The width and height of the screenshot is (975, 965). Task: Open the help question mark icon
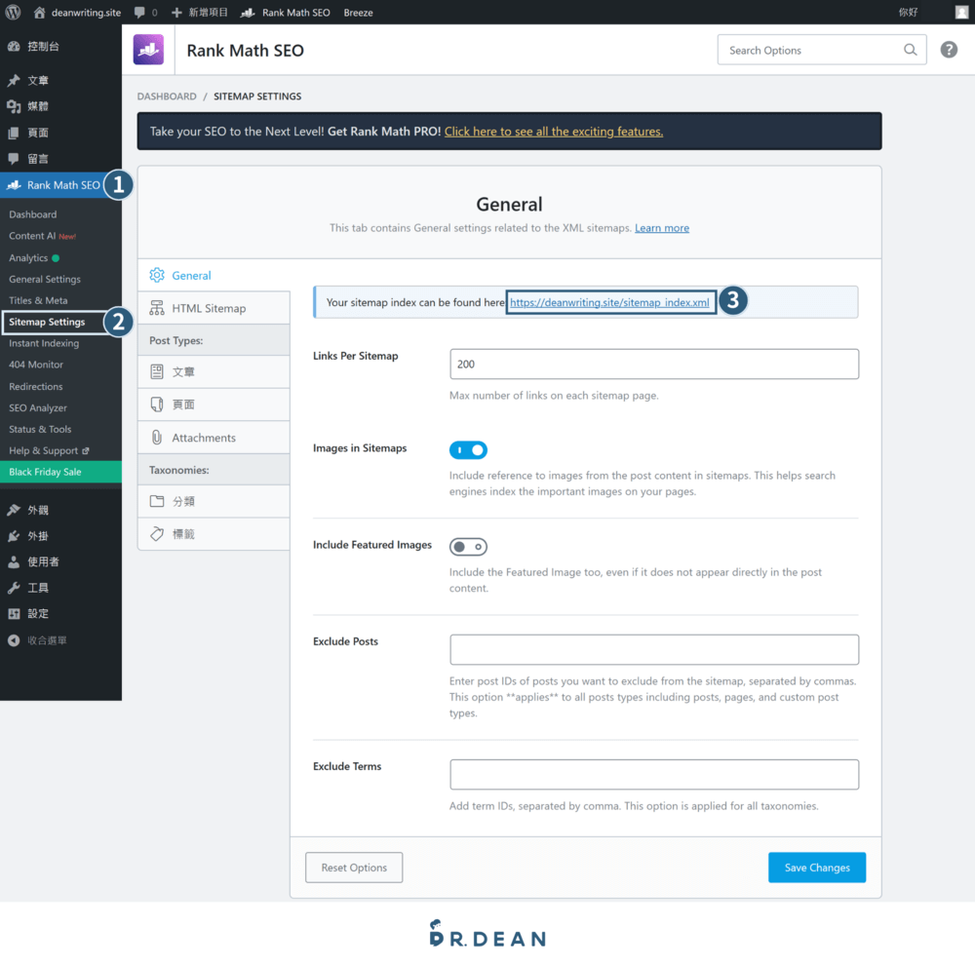949,50
